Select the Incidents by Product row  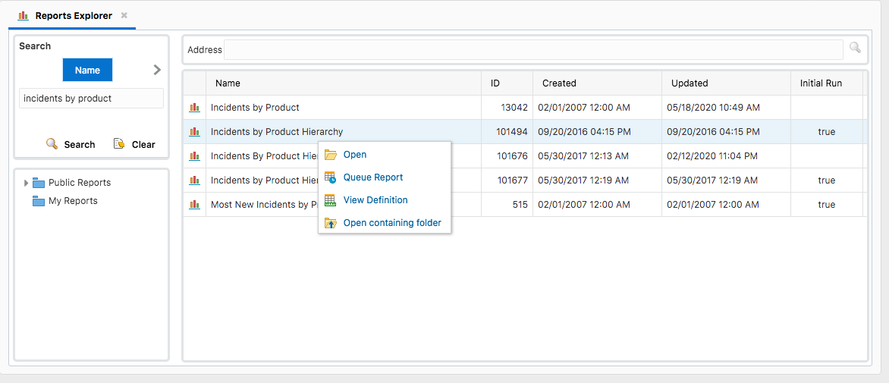click(255, 108)
